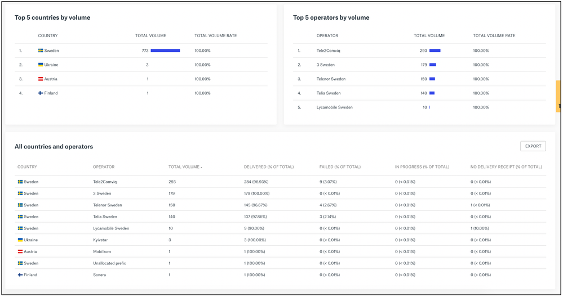Click delivered value 9 (90.00%)

coord(254,228)
